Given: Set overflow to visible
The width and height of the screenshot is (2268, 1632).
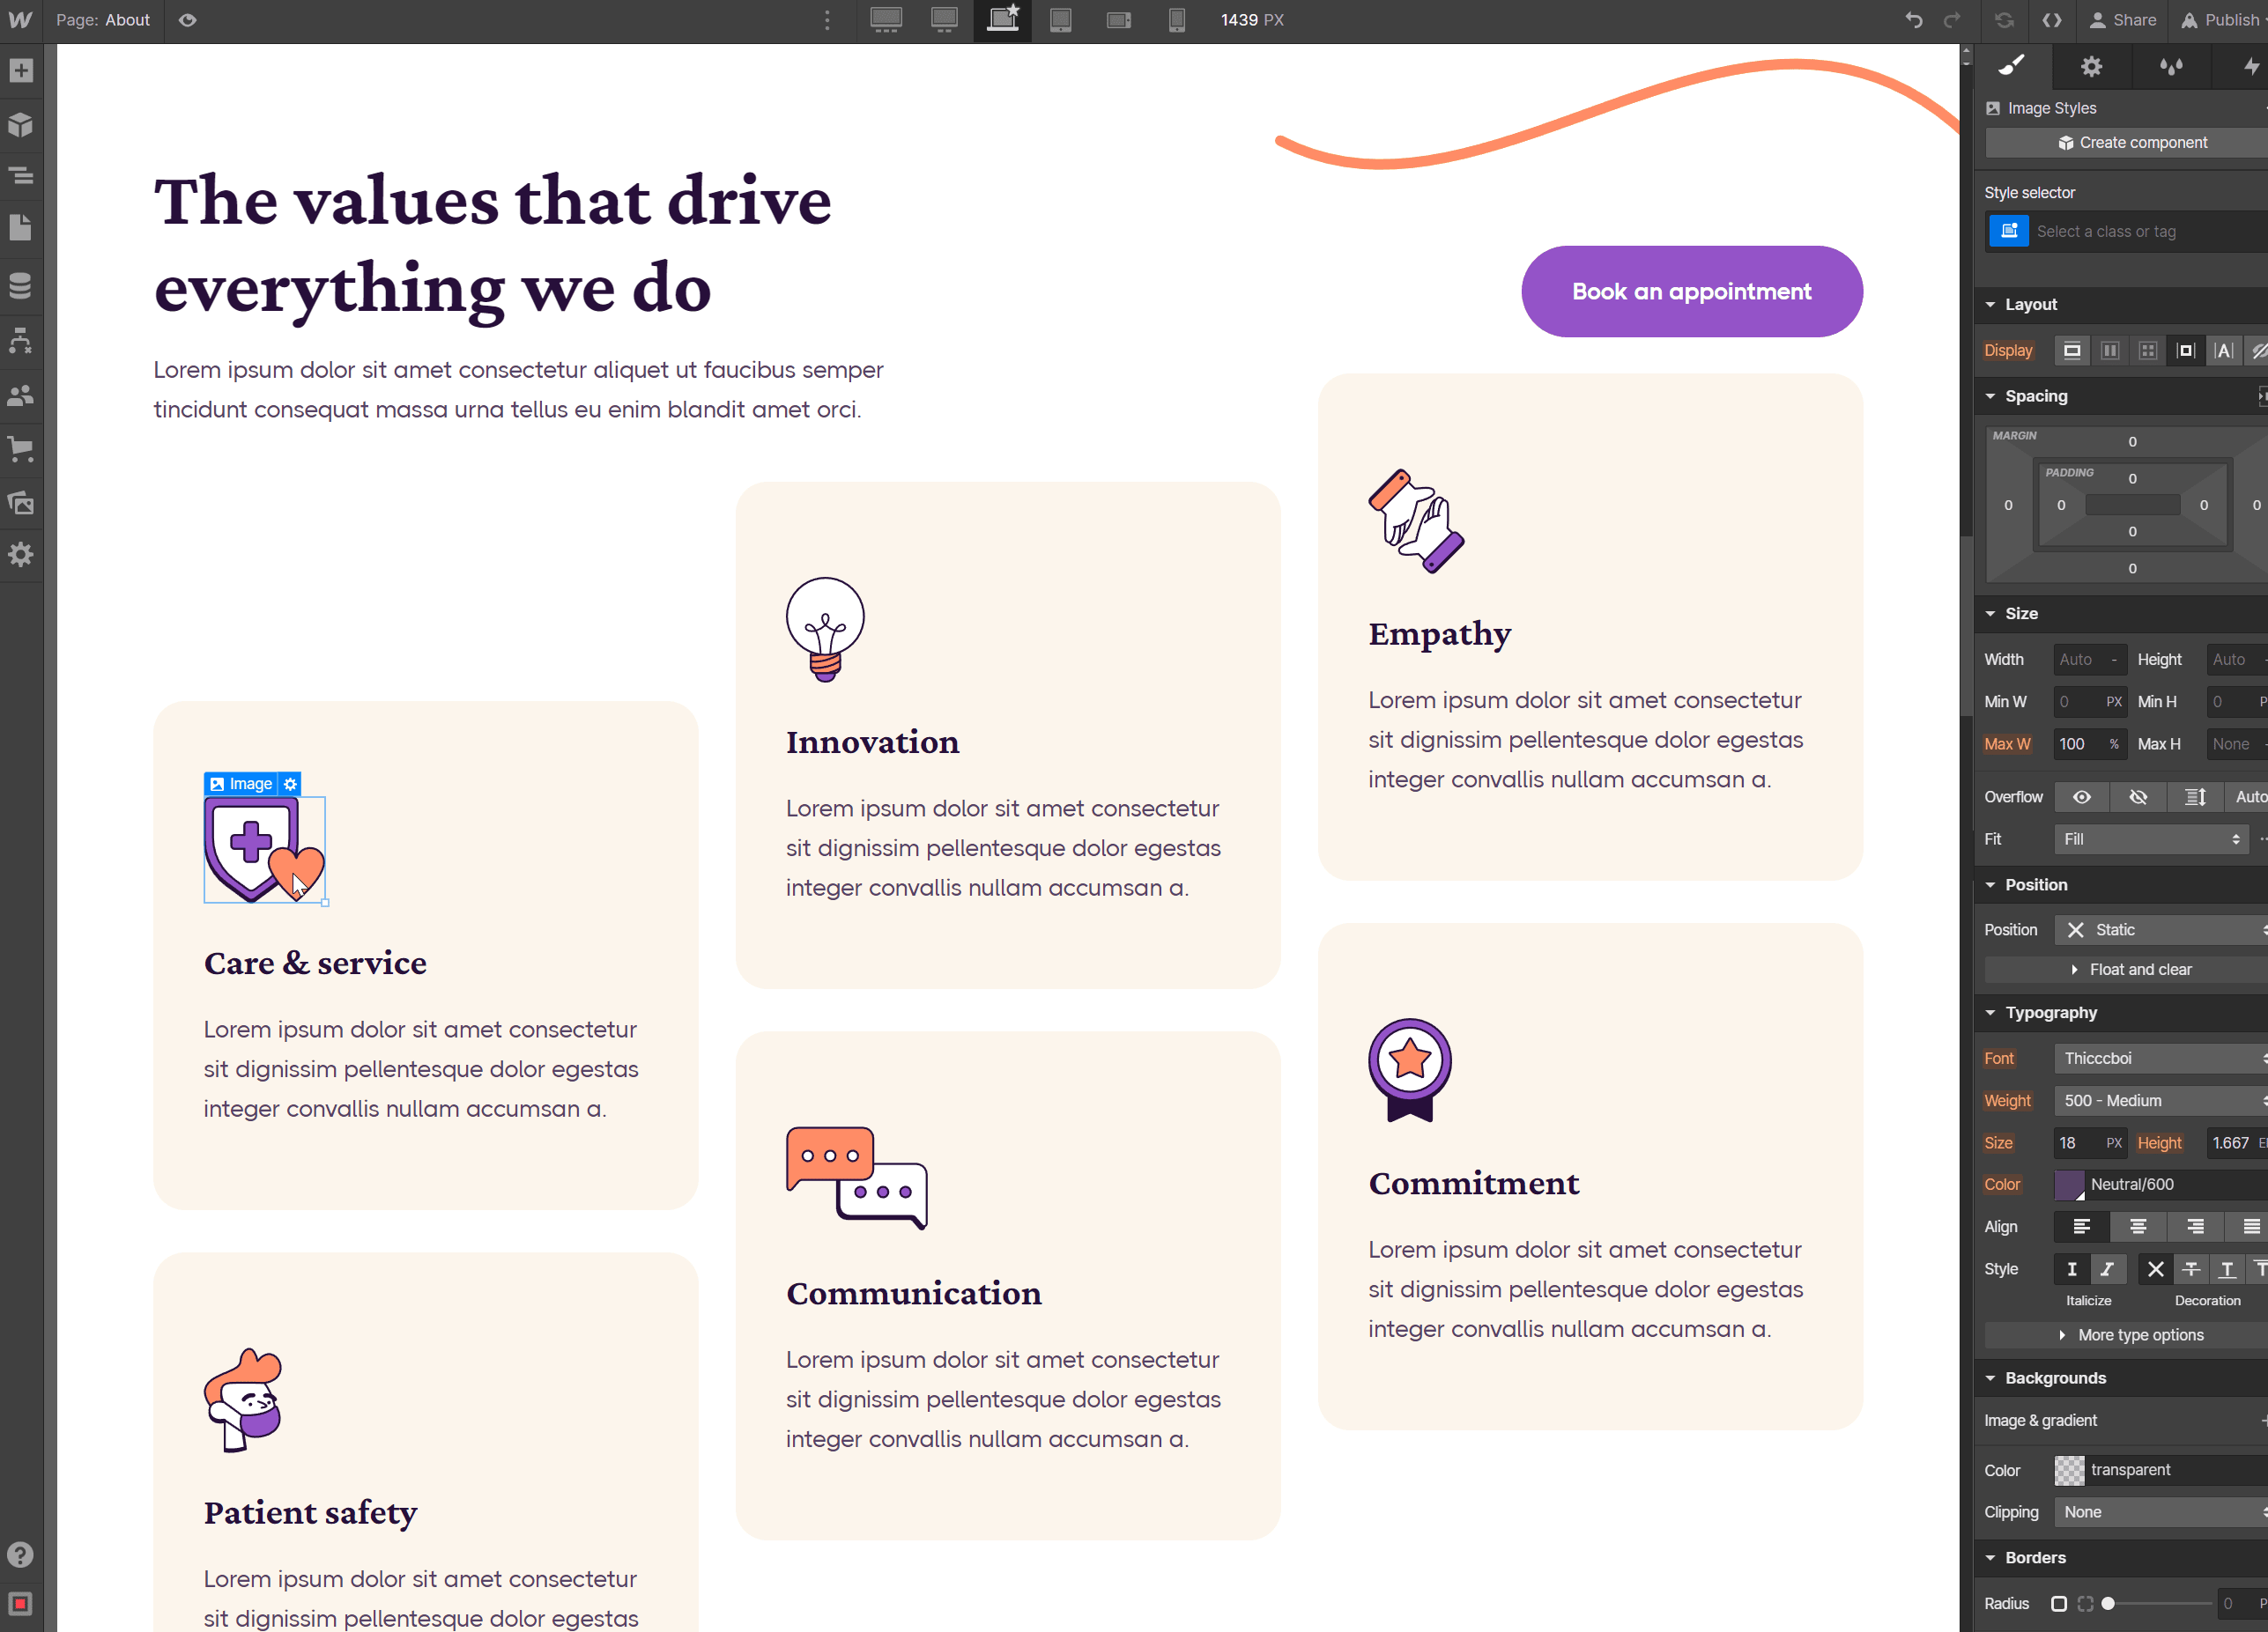Looking at the screenshot, I should (x=2082, y=798).
